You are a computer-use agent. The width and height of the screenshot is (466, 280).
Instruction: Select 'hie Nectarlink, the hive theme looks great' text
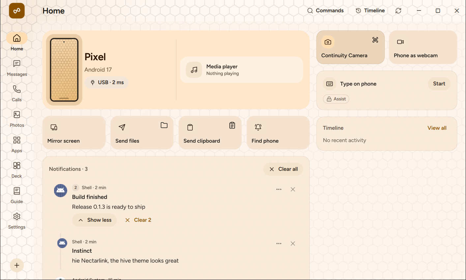pyautogui.click(x=125, y=261)
